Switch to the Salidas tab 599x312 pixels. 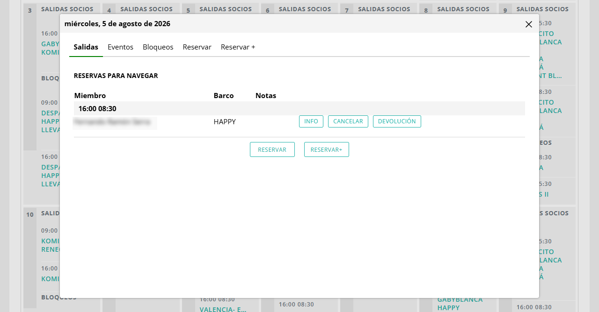coord(86,47)
